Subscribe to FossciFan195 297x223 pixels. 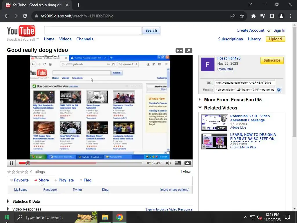[x=272, y=60]
